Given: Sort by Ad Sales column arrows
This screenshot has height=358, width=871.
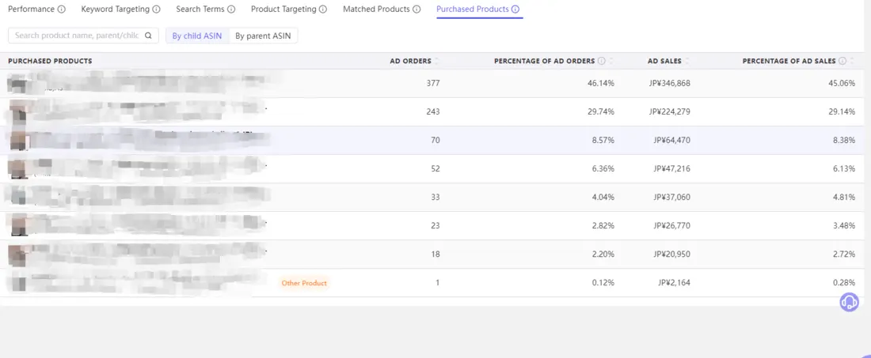Looking at the screenshot, I should pos(687,61).
